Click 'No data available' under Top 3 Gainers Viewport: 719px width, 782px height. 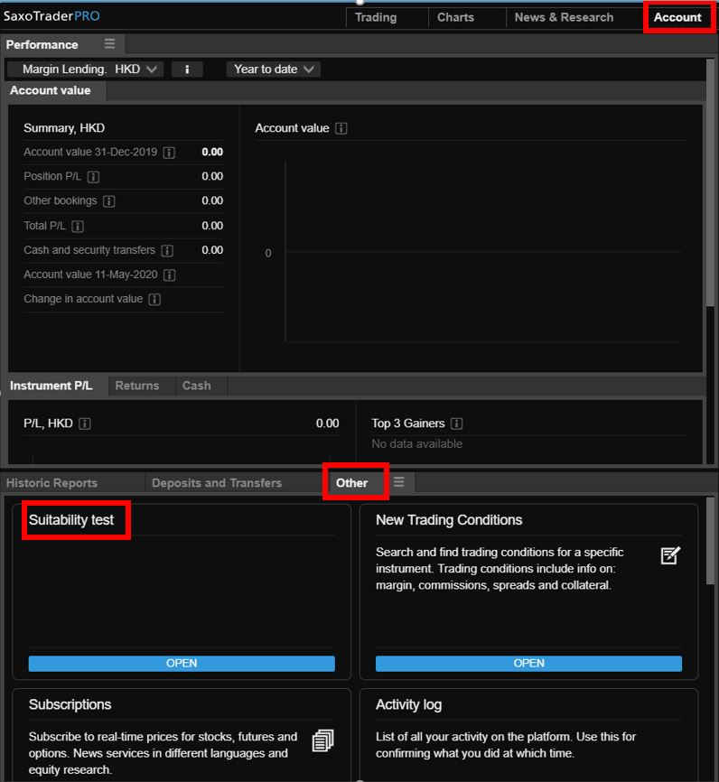point(417,444)
